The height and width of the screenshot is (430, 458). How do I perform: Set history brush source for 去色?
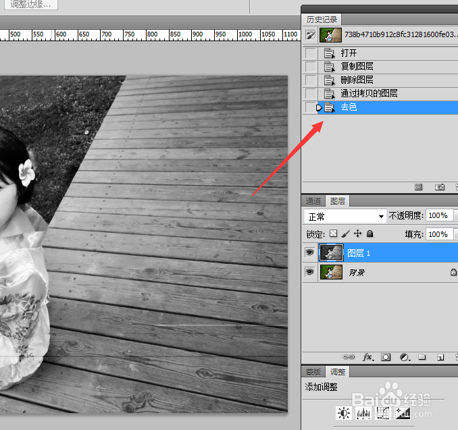[x=311, y=107]
